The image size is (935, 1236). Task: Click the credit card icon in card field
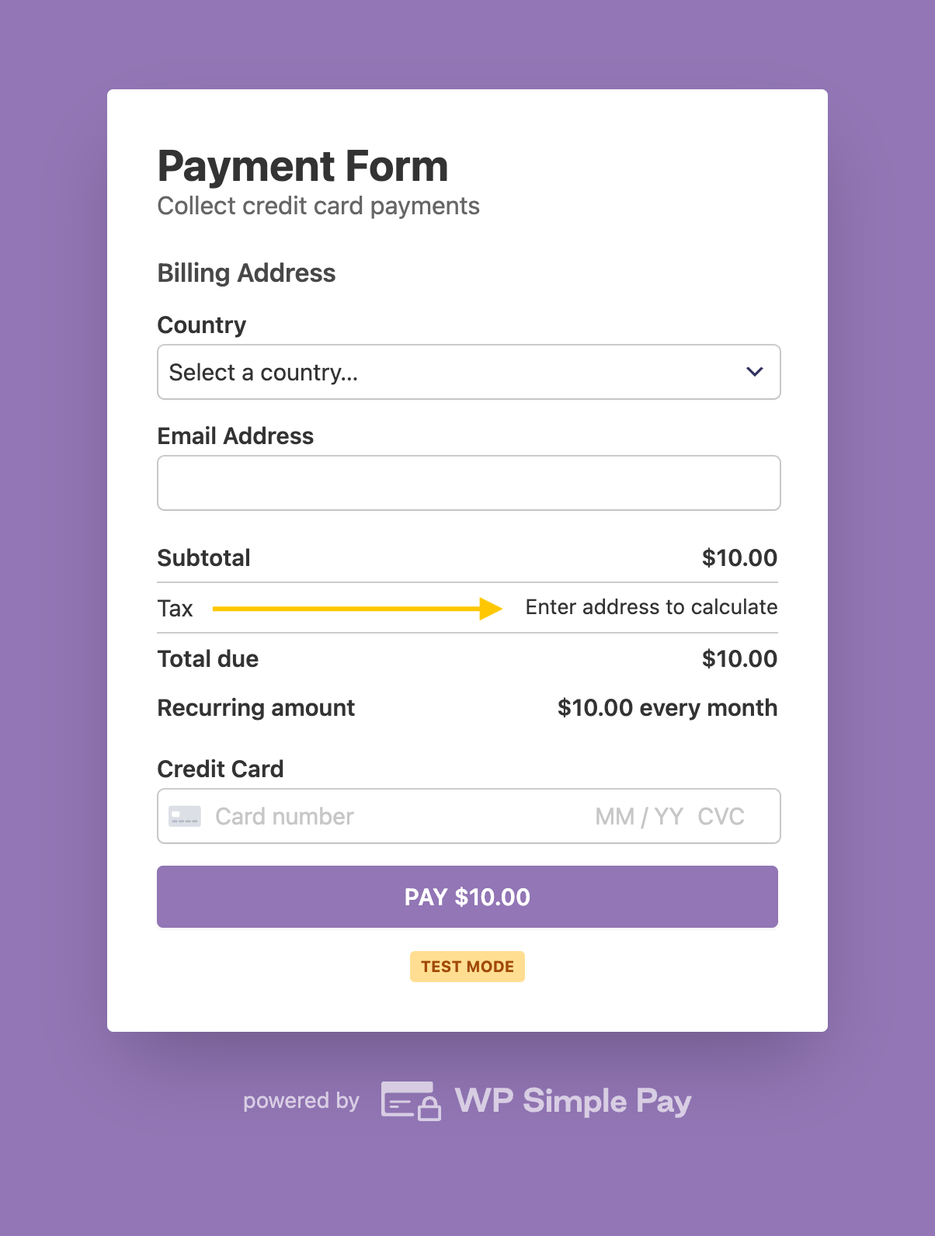(x=184, y=816)
